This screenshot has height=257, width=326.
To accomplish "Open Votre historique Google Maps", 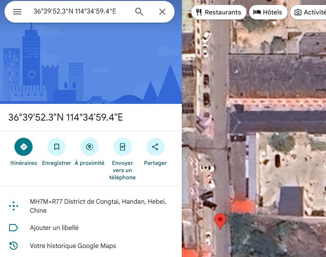I will (73, 246).
